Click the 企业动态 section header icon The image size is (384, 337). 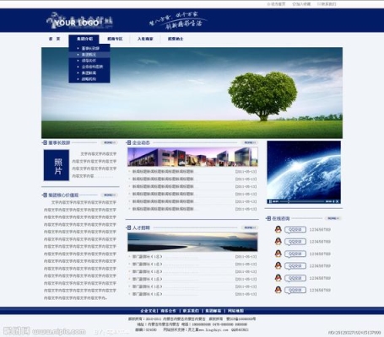coord(128,142)
